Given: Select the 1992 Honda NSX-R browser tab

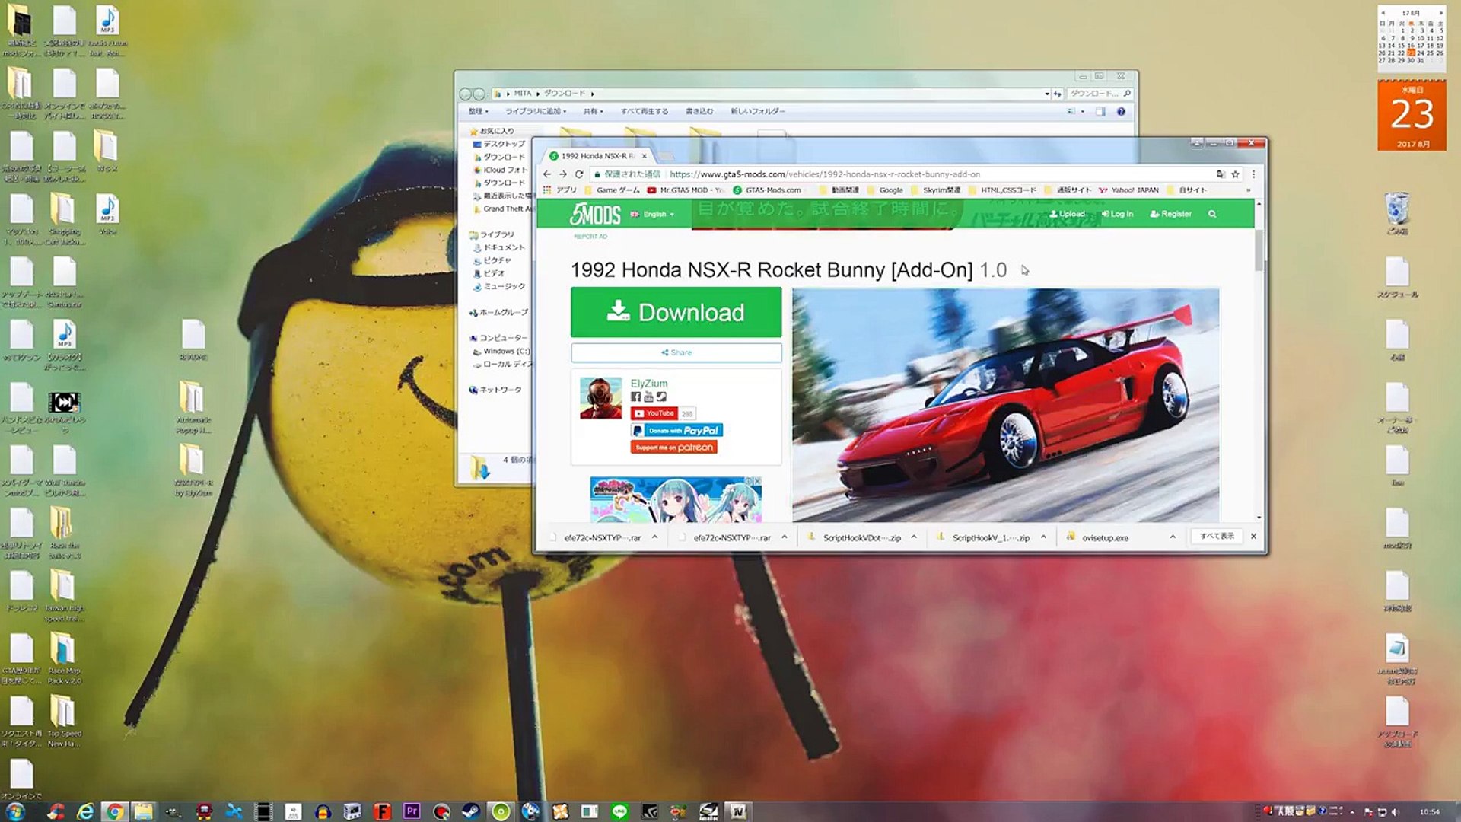Looking at the screenshot, I should tap(598, 156).
